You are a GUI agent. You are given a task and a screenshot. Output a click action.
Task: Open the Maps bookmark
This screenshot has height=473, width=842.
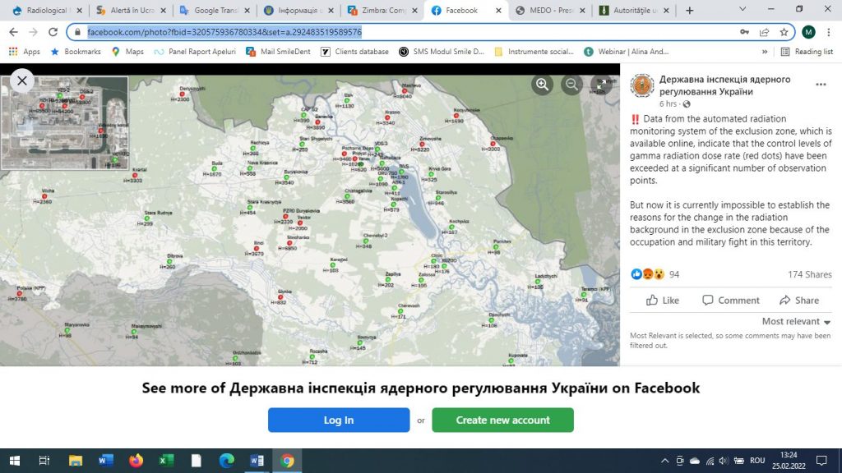pos(127,52)
